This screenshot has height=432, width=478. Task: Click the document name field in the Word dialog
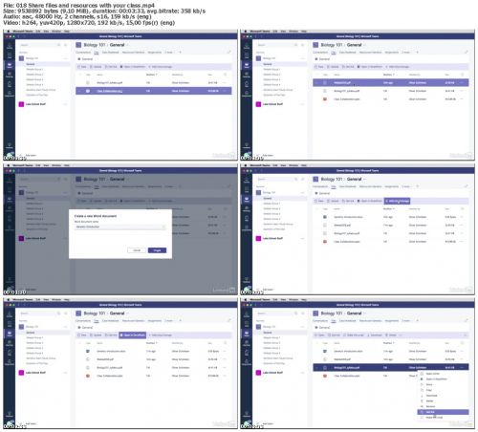point(120,227)
